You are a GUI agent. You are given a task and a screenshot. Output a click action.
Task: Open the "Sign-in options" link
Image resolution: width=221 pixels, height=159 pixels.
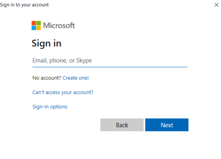pyautogui.click(x=50, y=107)
